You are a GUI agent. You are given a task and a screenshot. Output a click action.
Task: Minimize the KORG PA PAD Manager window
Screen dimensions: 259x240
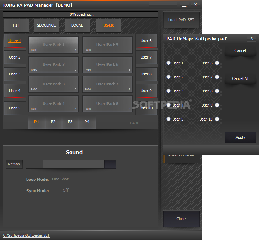[x=184, y=5]
